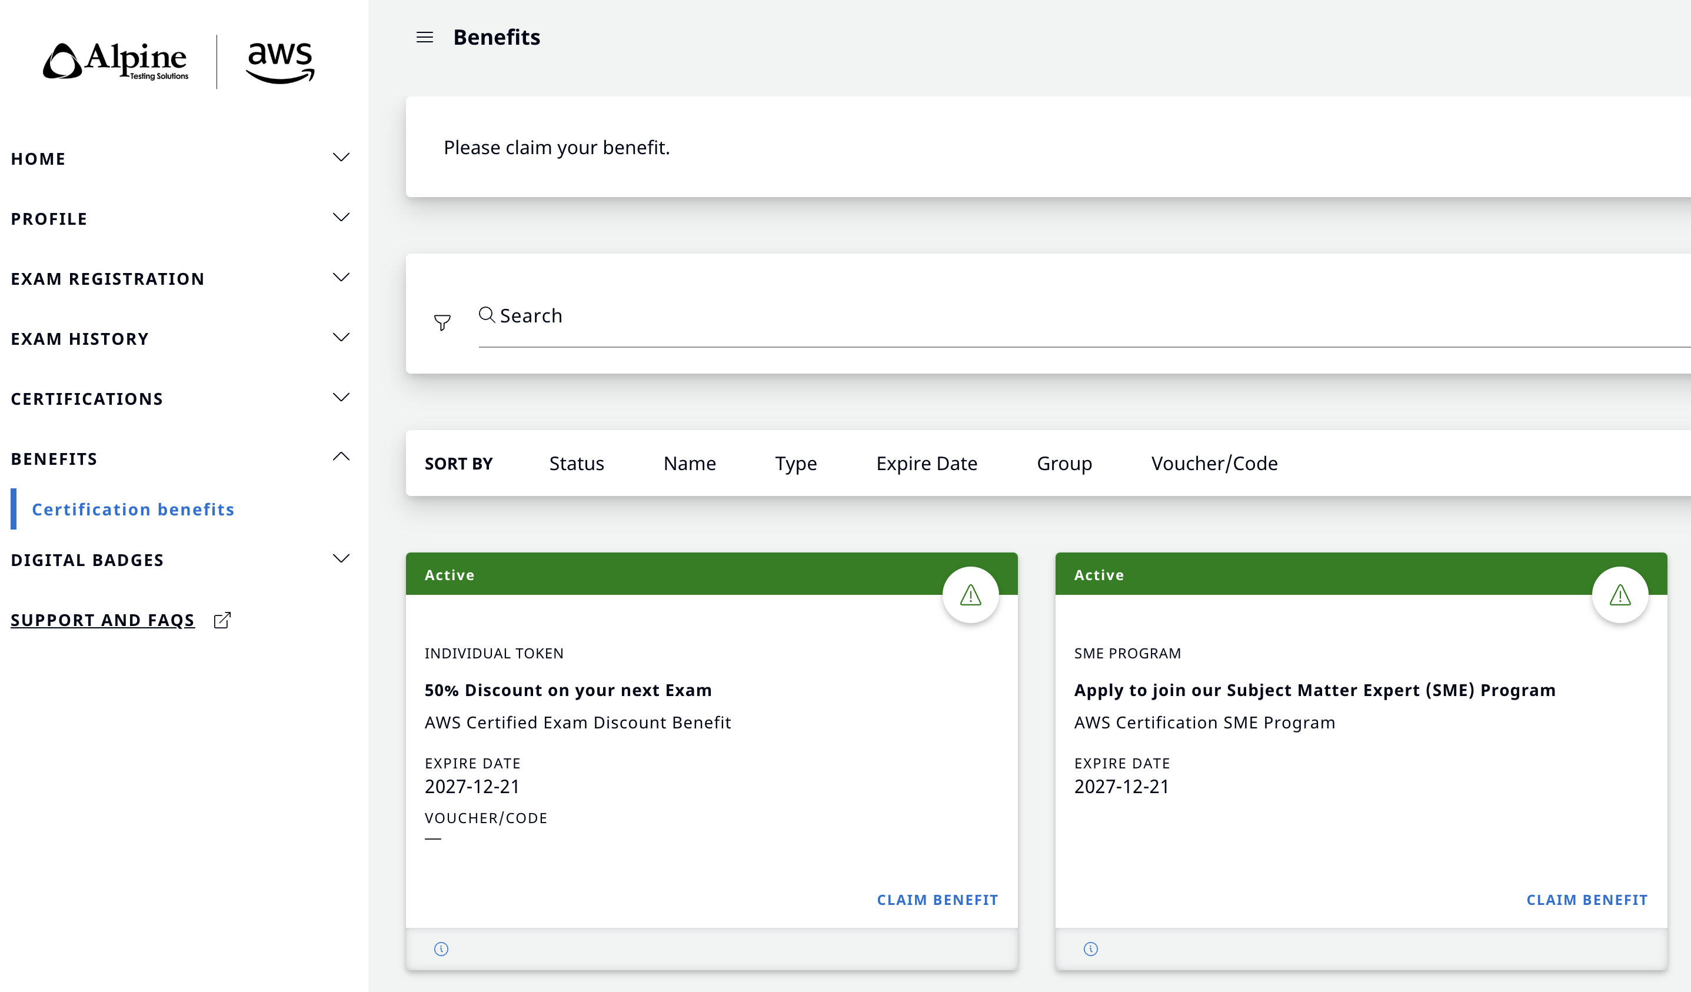
Task: Open the filter funnel icon
Action: [x=442, y=323]
